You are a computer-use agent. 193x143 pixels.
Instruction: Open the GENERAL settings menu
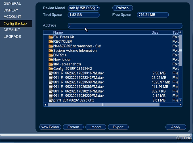(12, 3)
